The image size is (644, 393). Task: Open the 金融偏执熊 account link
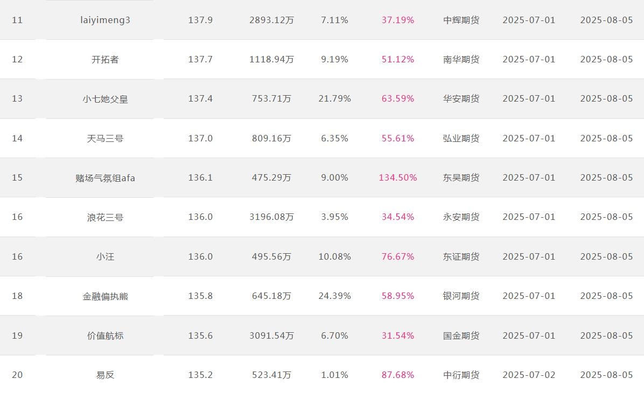[105, 296]
